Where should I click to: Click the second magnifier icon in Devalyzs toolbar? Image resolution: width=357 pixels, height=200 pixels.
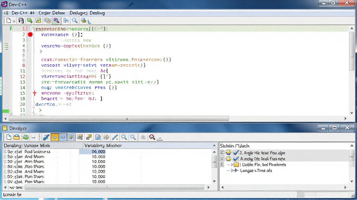(x=133, y=137)
